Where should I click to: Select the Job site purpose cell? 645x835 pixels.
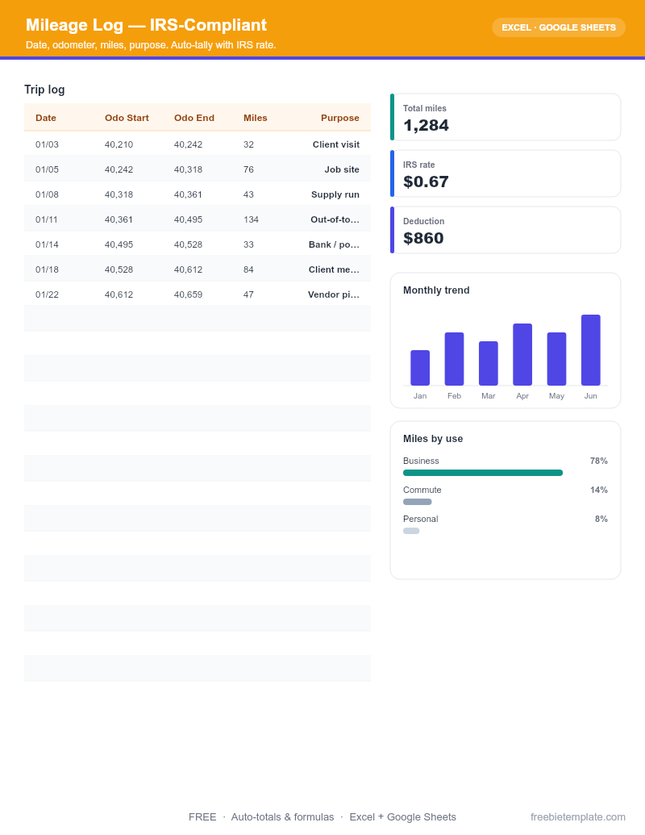(x=342, y=170)
